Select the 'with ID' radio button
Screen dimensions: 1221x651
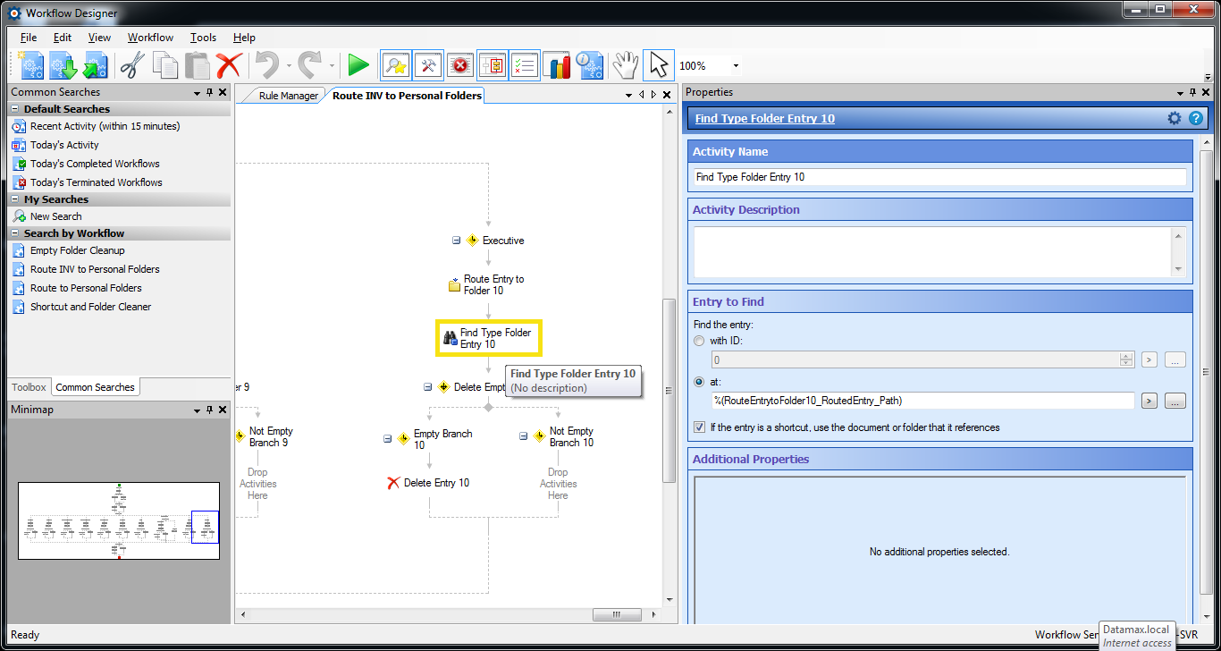tap(699, 341)
